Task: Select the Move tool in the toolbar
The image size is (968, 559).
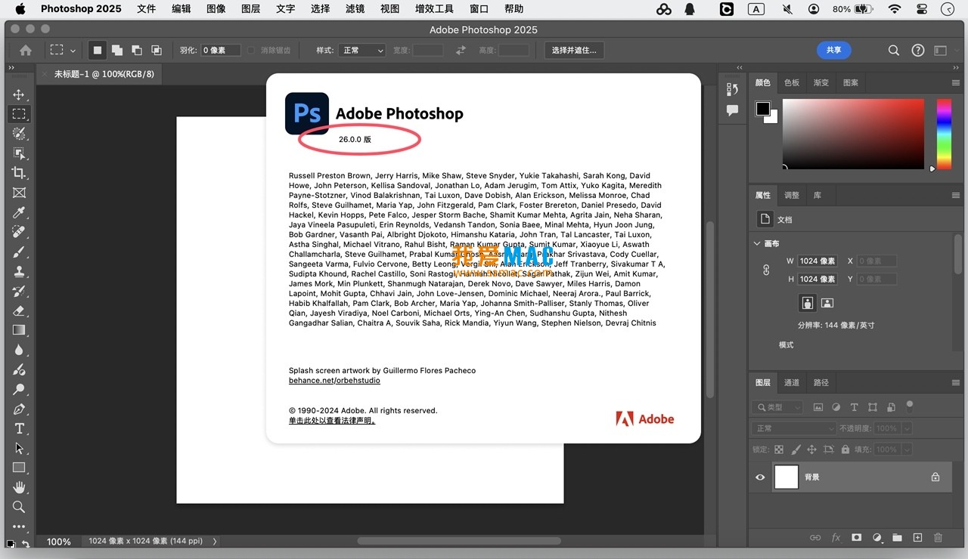Action: (20, 94)
